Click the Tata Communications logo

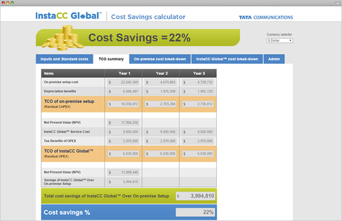click(266, 17)
